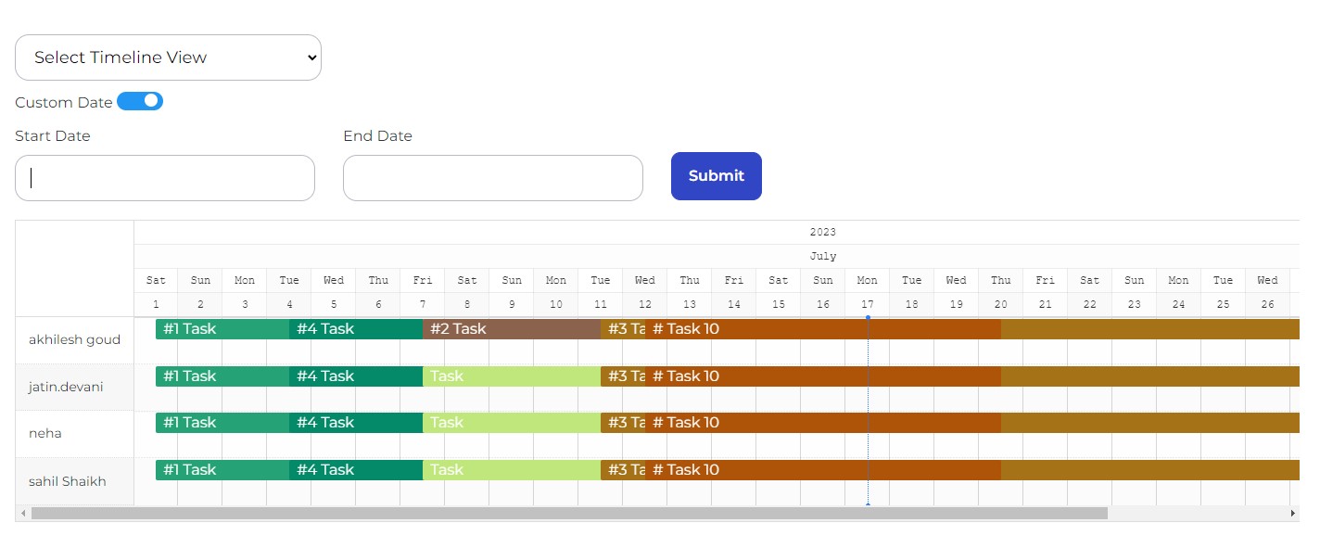Click the current date marker line
1320x535 pixels.
(868, 408)
